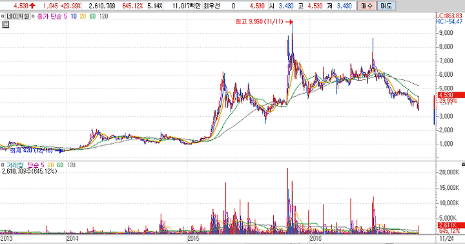The image size is (465, 244).
Task: Click the 10,000K volume axis label
Action: (449, 203)
